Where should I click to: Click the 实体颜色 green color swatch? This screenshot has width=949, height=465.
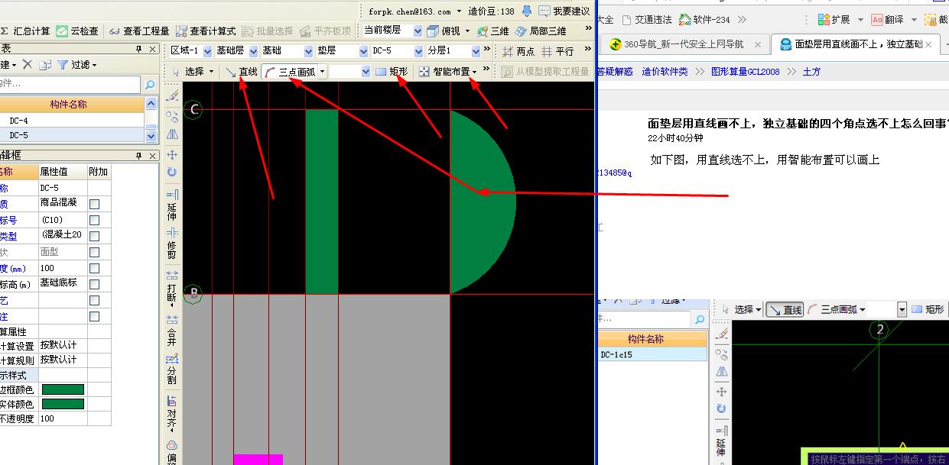pos(63,404)
